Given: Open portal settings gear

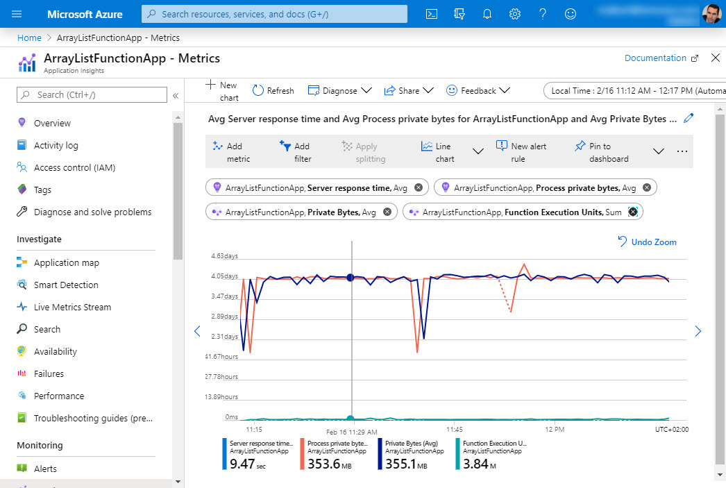Looking at the screenshot, I should click(x=515, y=14).
